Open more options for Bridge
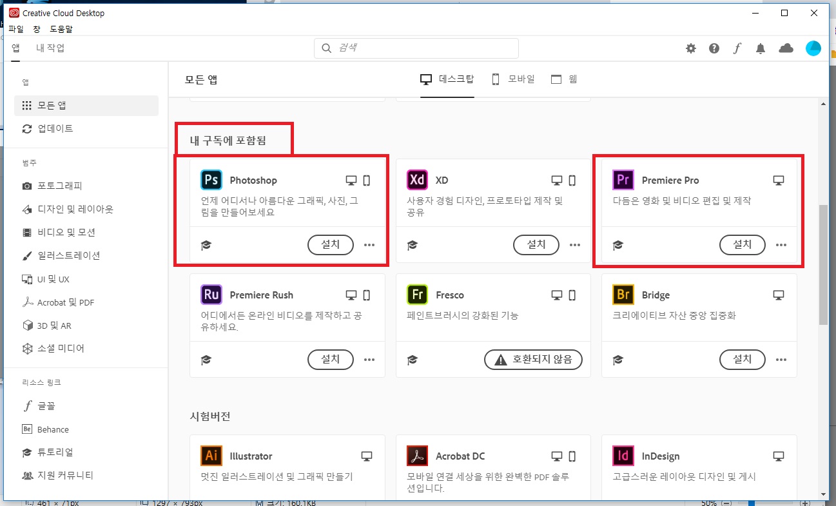Viewport: 836px width, 506px height. (x=781, y=360)
